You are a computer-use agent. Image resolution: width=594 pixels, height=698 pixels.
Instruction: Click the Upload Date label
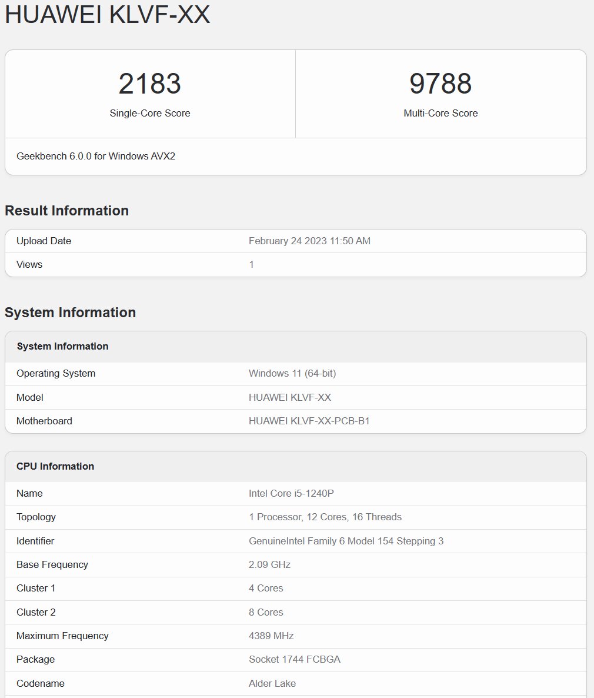pyautogui.click(x=44, y=241)
